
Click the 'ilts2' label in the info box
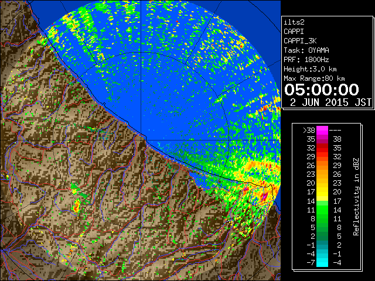click(294, 22)
